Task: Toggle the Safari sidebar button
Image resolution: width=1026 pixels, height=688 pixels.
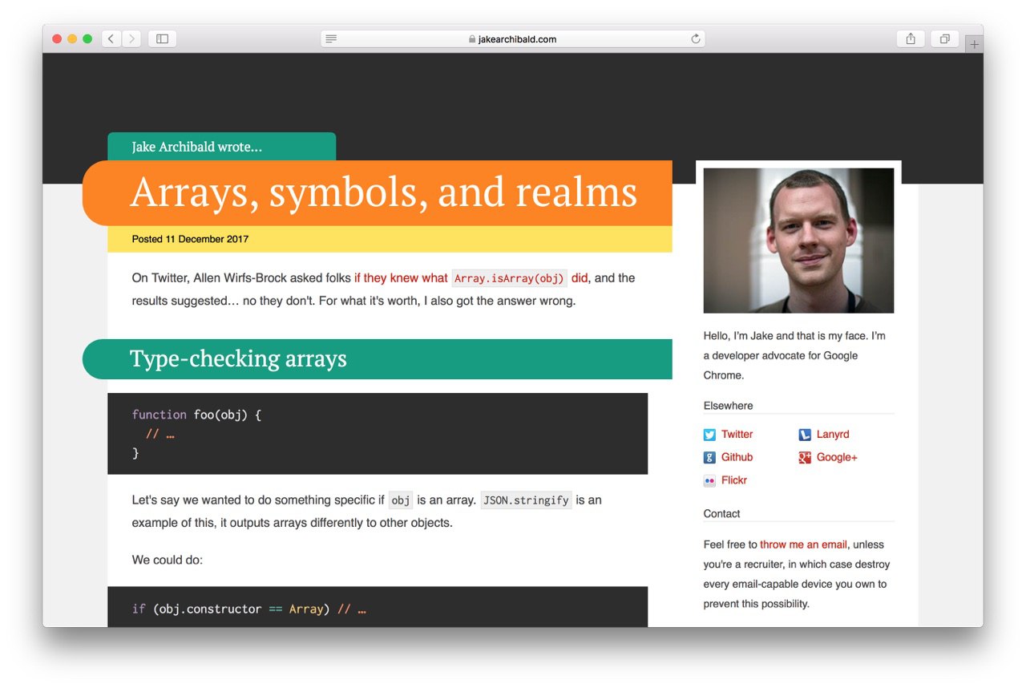Action: [x=162, y=38]
